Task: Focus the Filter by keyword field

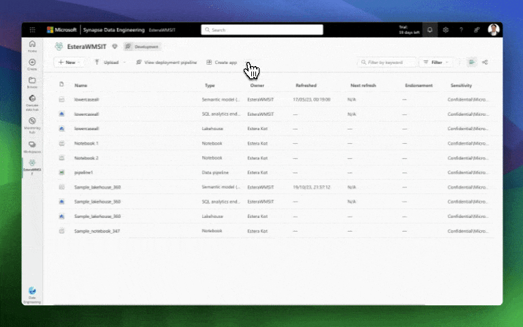Action: [387, 62]
